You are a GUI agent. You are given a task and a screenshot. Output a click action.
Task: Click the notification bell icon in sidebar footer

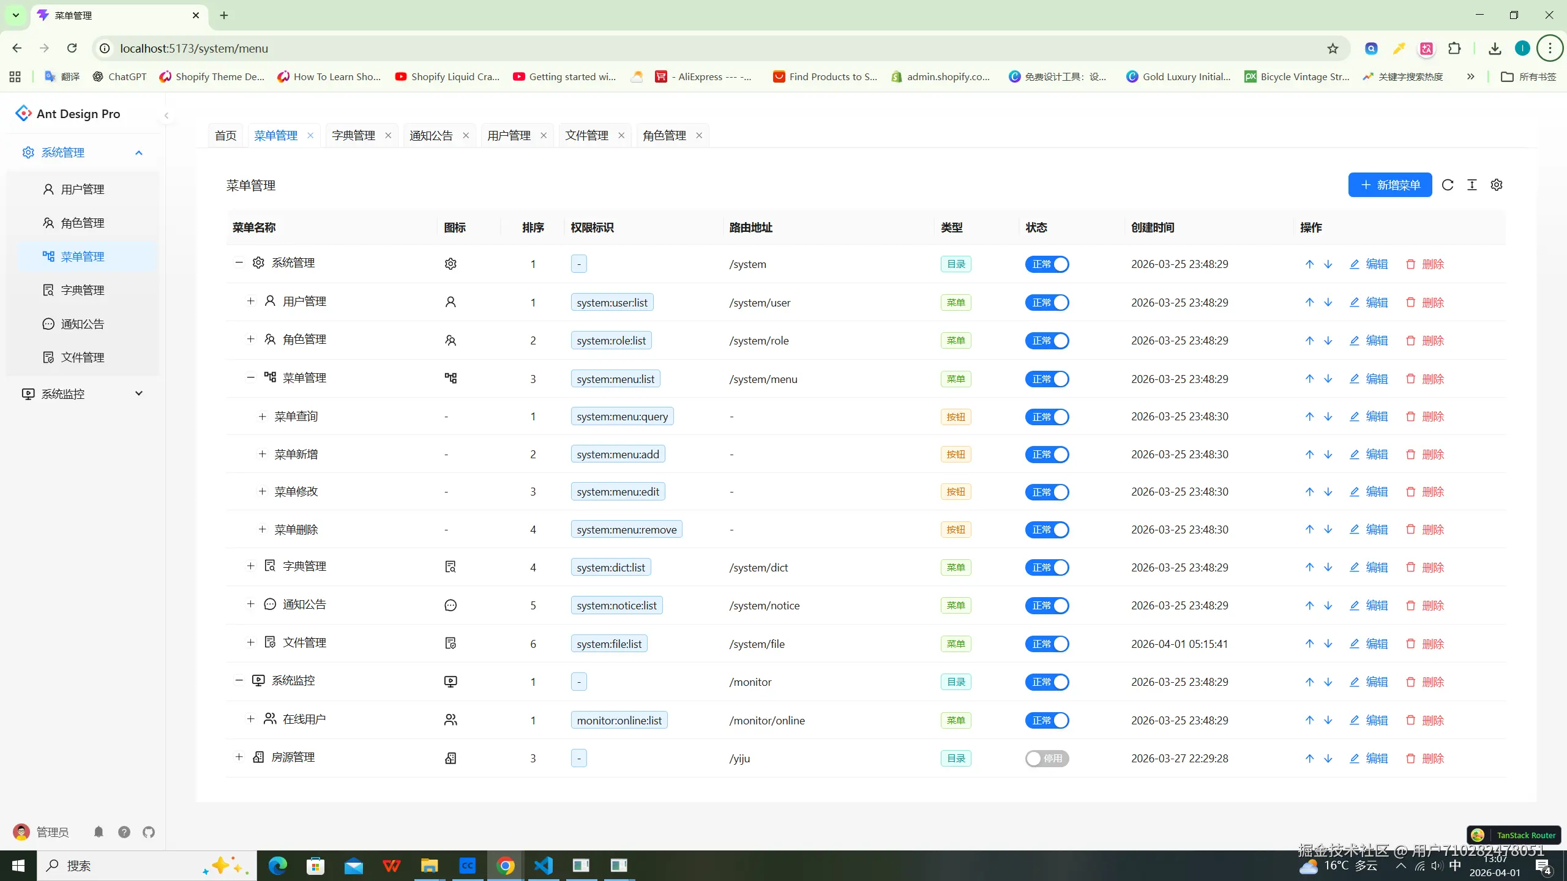[x=99, y=832]
